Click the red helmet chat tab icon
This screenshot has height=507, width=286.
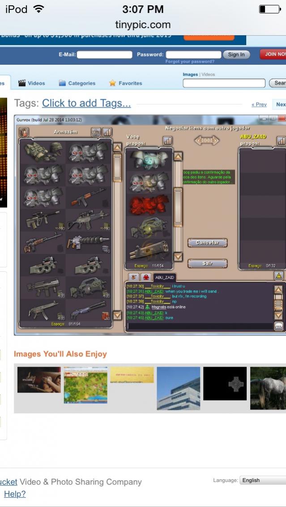coord(145,278)
